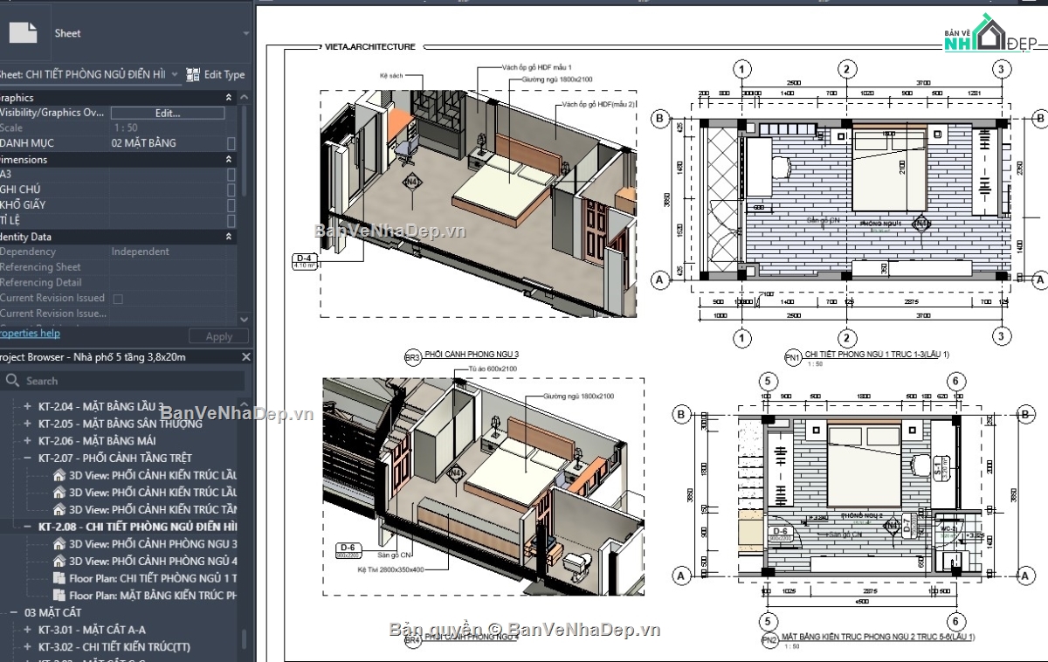The image size is (1048, 662).
Task: Click floor plan icon for MẶT BẰNG KIẾN TRÚC
Action: 59,596
